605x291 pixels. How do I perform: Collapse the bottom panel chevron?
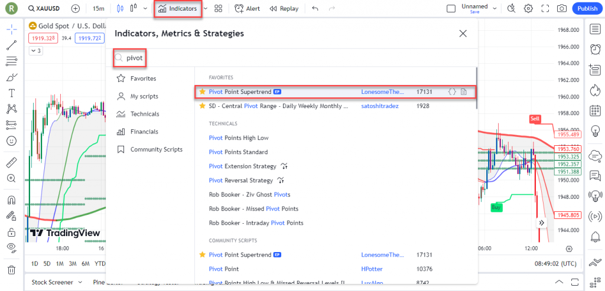point(560,281)
